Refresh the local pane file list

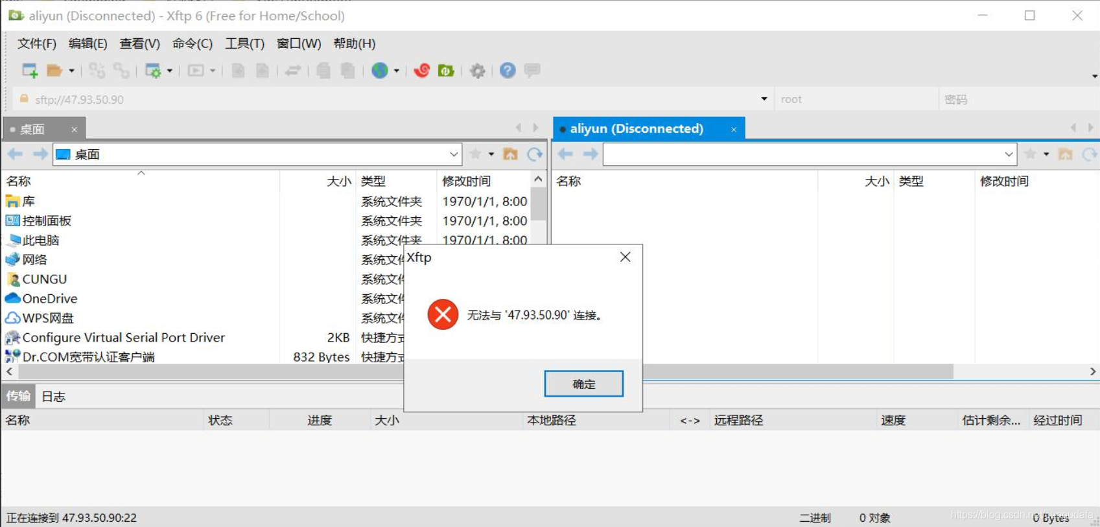[535, 154]
